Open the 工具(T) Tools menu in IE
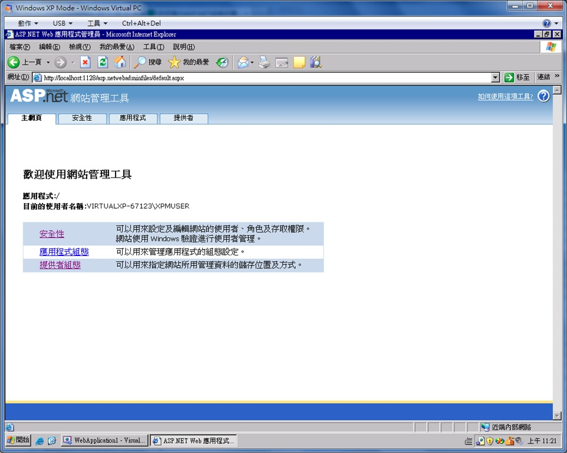 click(153, 47)
